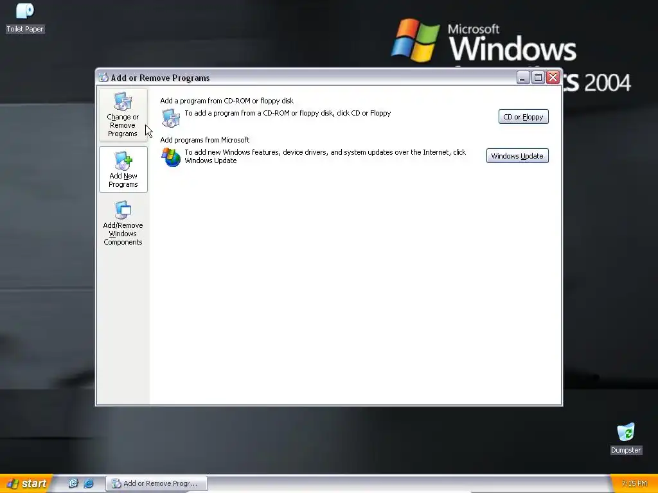Image resolution: width=658 pixels, height=493 pixels.
Task: Click 'To add a program from a CD-ROM' description
Action: tap(288, 113)
